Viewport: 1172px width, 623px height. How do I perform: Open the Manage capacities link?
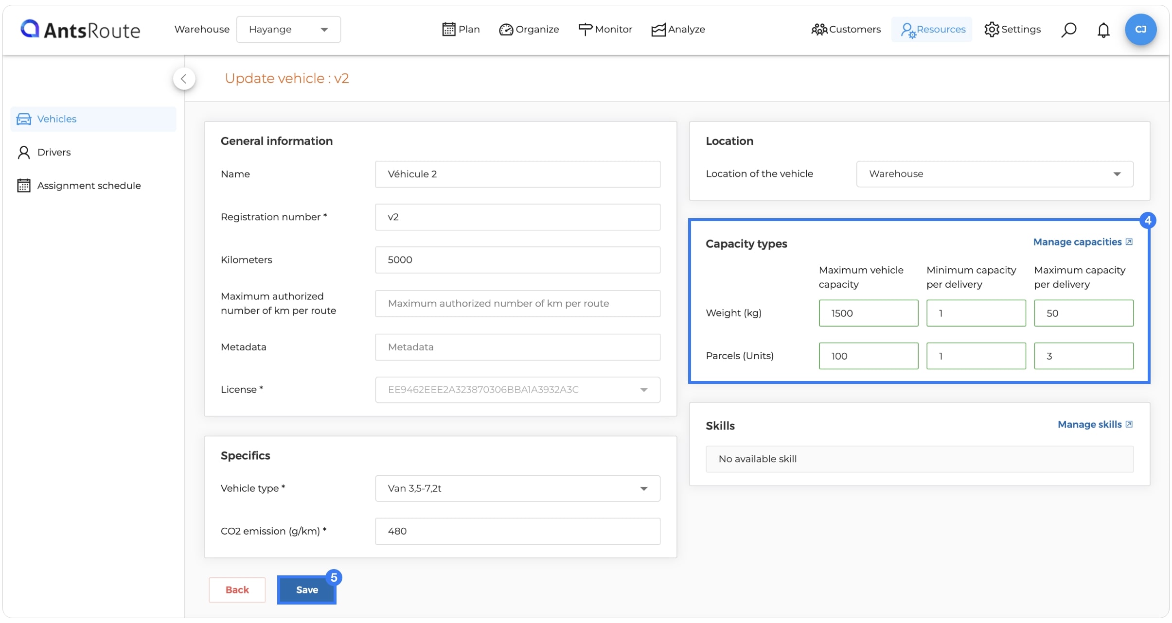click(x=1077, y=242)
